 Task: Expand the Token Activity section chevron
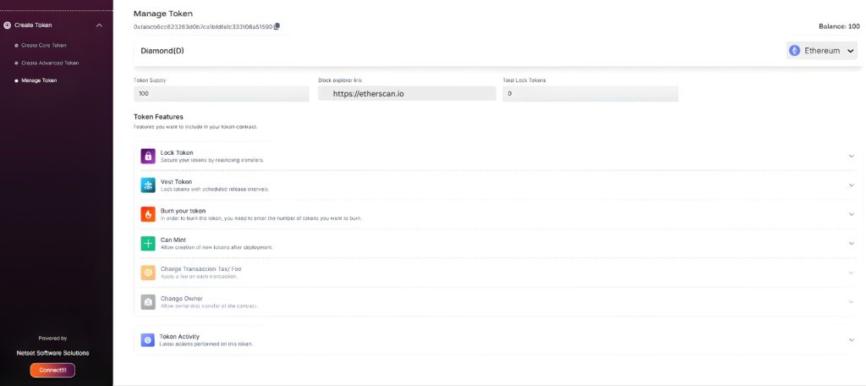(x=851, y=339)
